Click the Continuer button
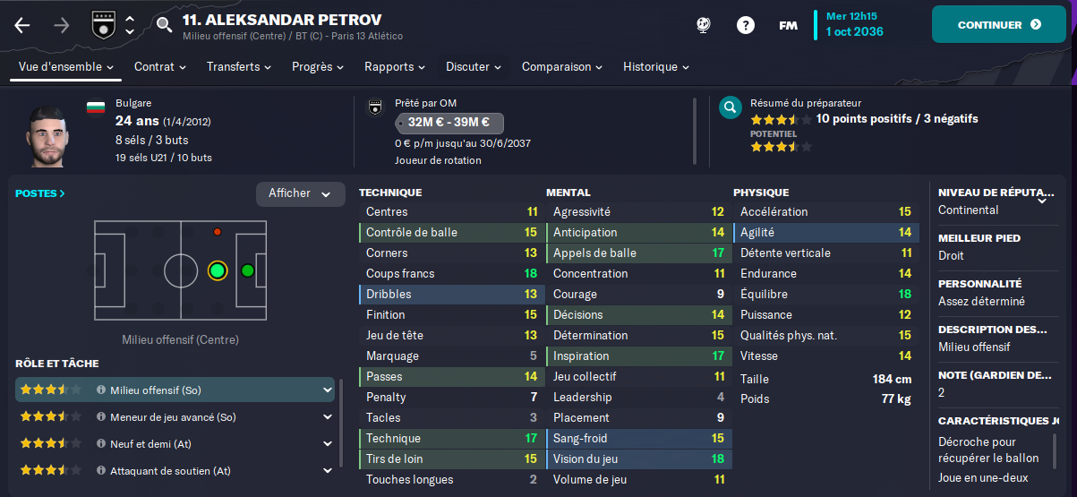The width and height of the screenshot is (1077, 497). pyautogui.click(x=997, y=25)
